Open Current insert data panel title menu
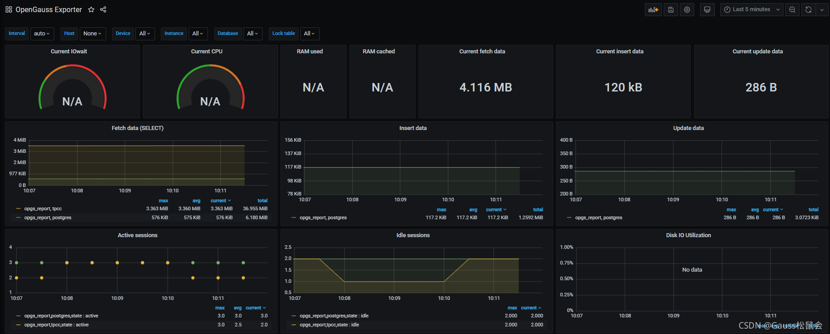 click(x=620, y=52)
